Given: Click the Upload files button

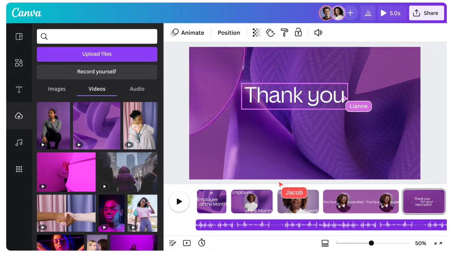Looking at the screenshot, I should [97, 54].
